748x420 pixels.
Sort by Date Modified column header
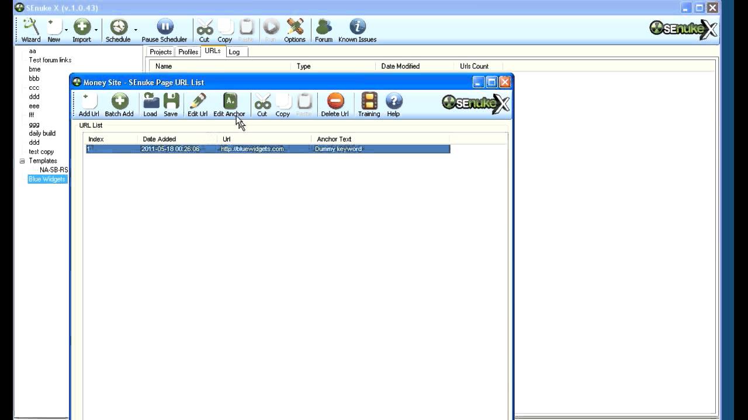[x=416, y=66]
